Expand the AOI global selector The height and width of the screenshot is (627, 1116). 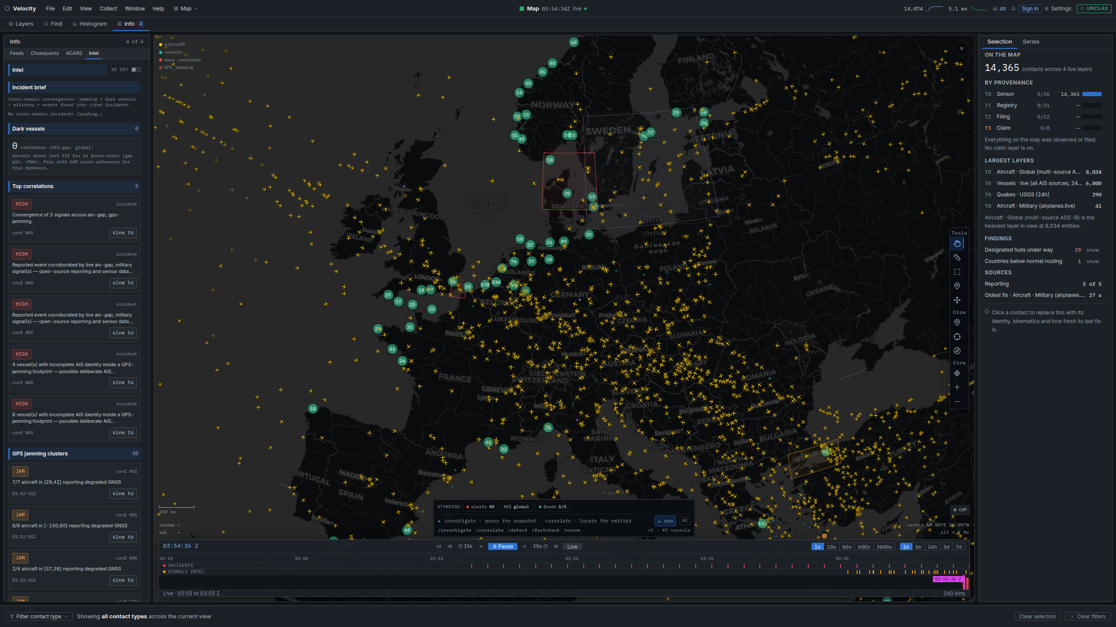[x=516, y=507]
